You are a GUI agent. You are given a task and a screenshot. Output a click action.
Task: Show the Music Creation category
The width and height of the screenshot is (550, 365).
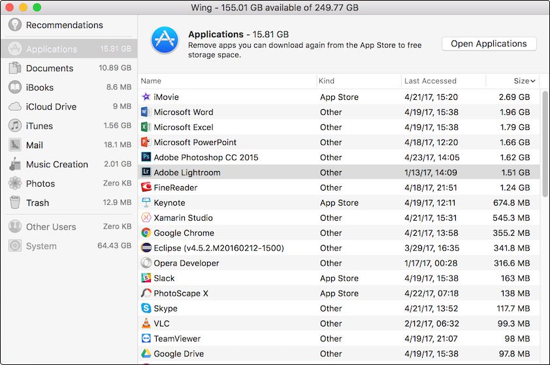pyautogui.click(x=69, y=164)
